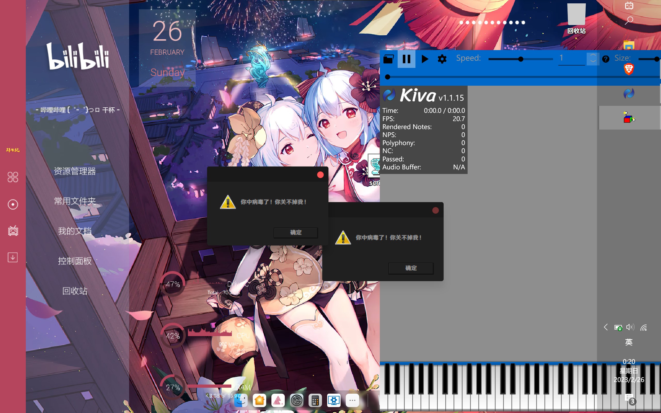Open the three-dots more icon in dock
Image resolution: width=661 pixels, height=413 pixels.
click(x=352, y=401)
